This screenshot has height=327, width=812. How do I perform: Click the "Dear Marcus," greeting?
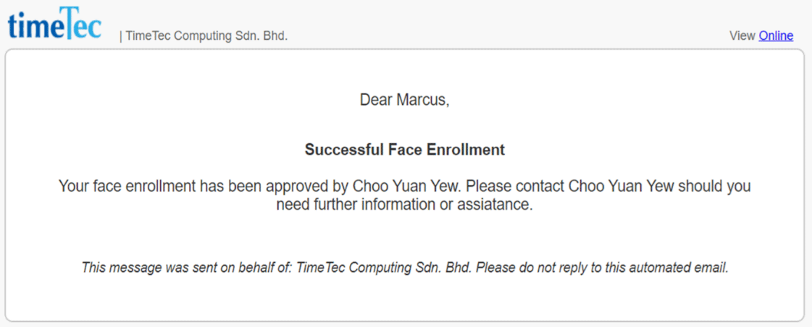[x=404, y=100]
